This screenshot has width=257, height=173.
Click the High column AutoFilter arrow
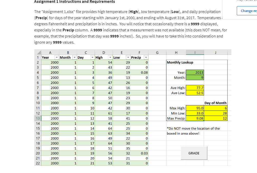click(x=110, y=57)
